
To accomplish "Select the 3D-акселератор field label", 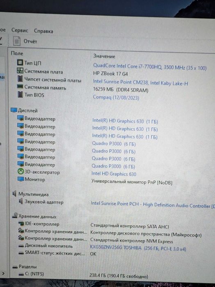I will (x=42, y=172).
